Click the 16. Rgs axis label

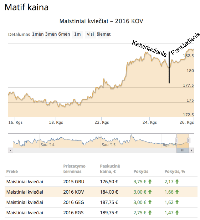tap(15, 123)
